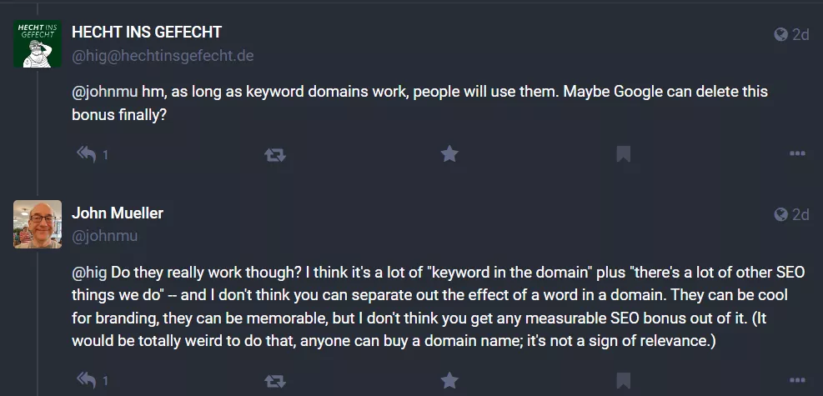Viewport: 823px width, 396px height.
Task: Favourite the HECHT INS GEFECHT post with star
Action: tap(449, 153)
